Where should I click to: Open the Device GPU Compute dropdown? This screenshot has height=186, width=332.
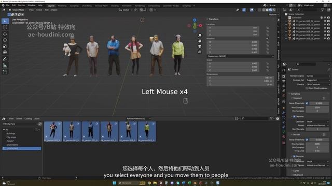[x=318, y=84]
